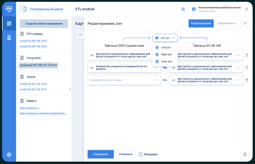Open the dashboard grid icon in sidebar

coord(9,23)
